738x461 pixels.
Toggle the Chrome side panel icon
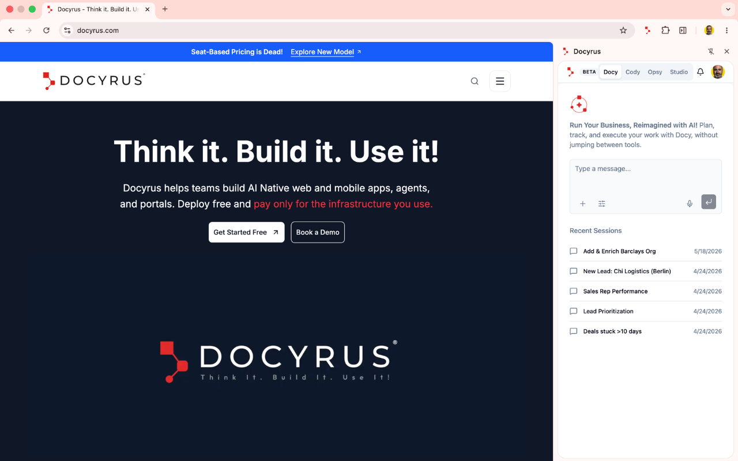683,31
